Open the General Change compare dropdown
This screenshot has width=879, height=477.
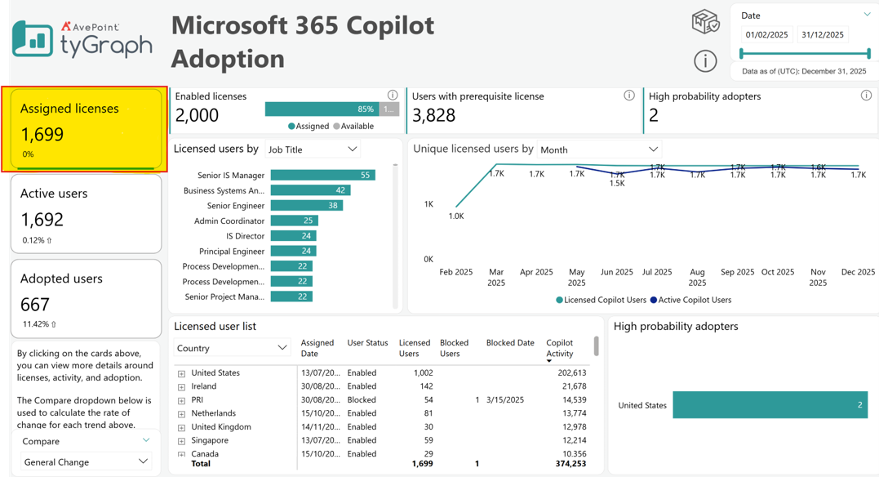pyautogui.click(x=86, y=461)
